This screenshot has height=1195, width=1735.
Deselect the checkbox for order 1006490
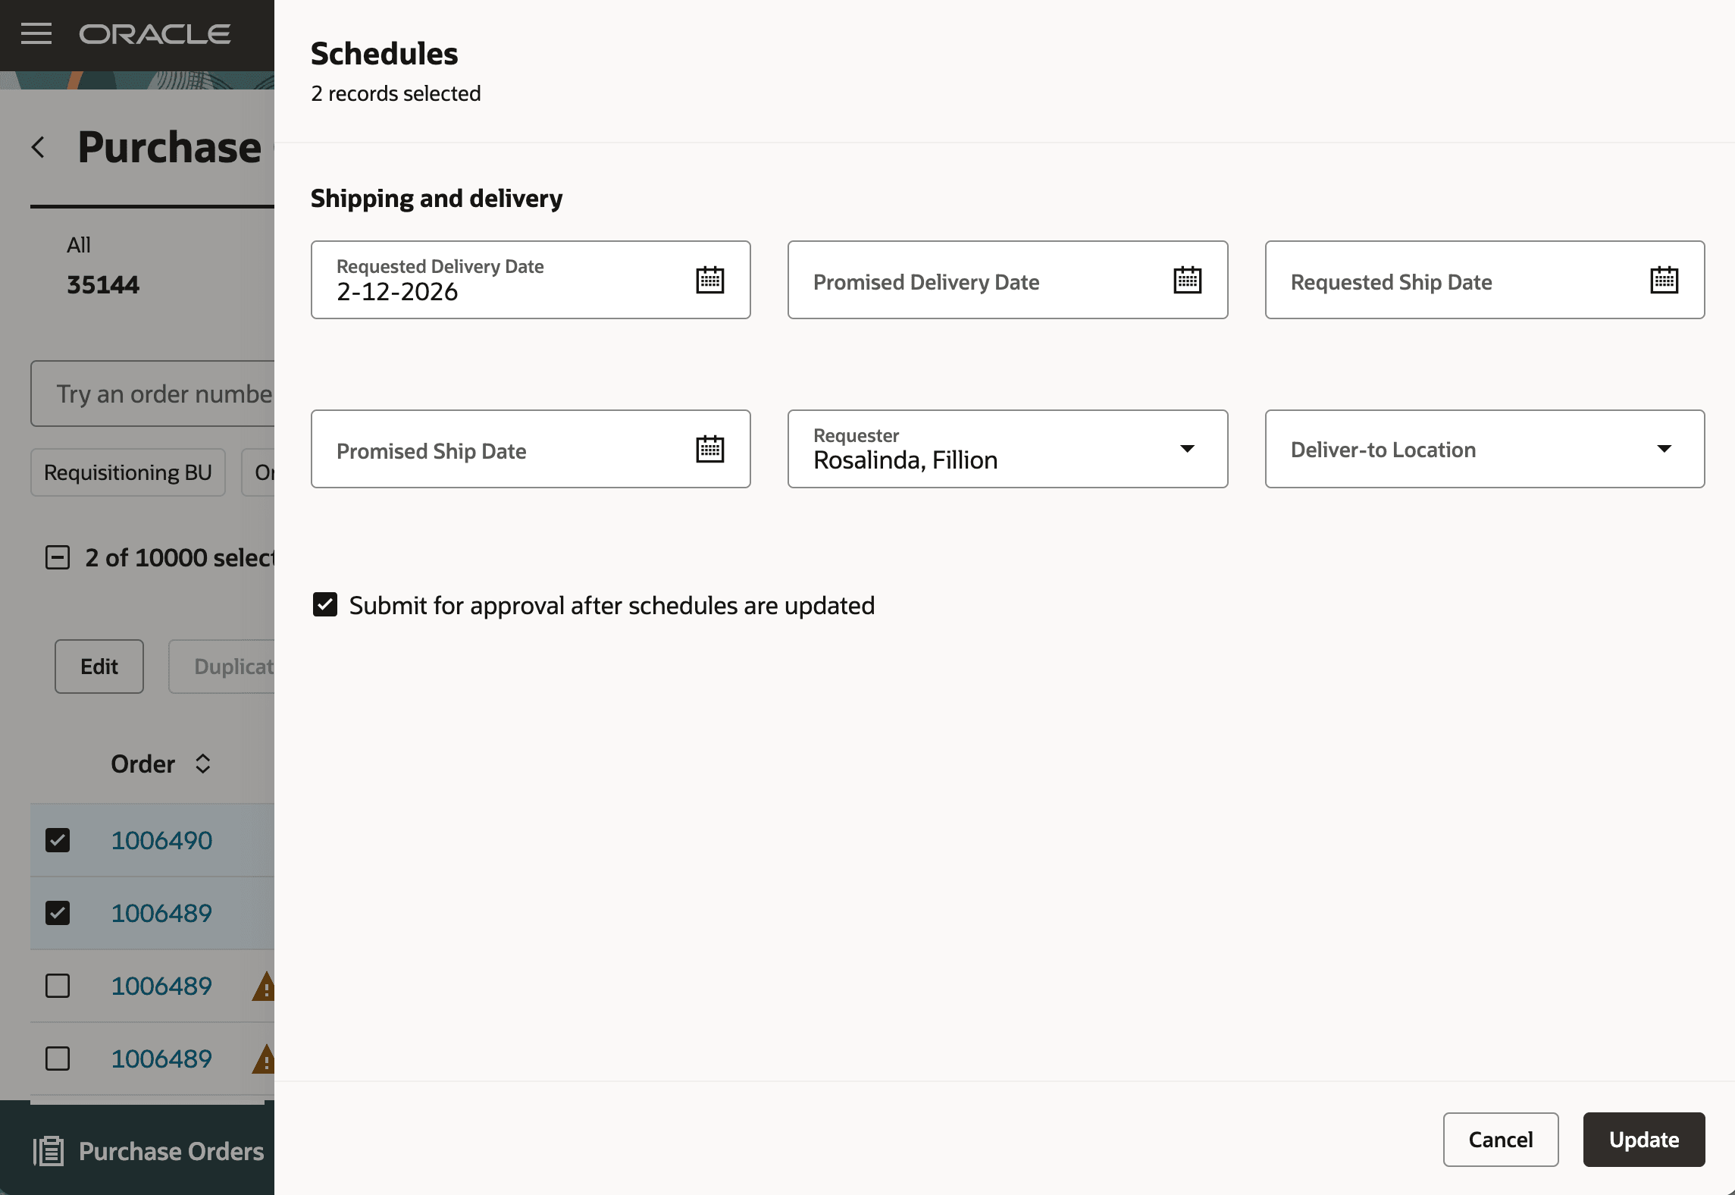click(59, 839)
